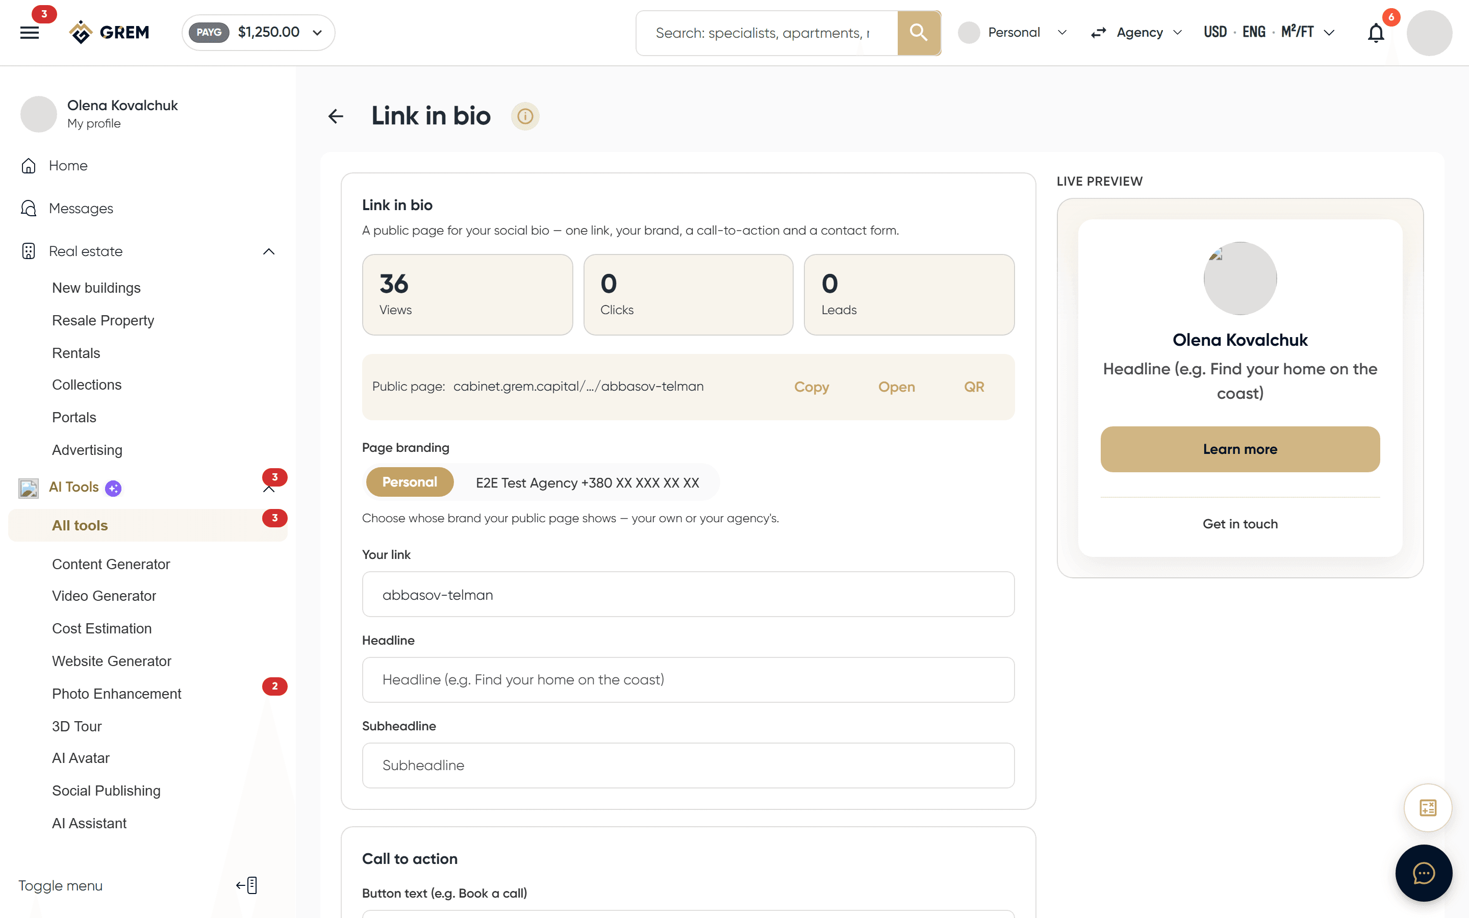This screenshot has height=918, width=1469.
Task: Open Social Publishing menu item
Action: pos(106,790)
